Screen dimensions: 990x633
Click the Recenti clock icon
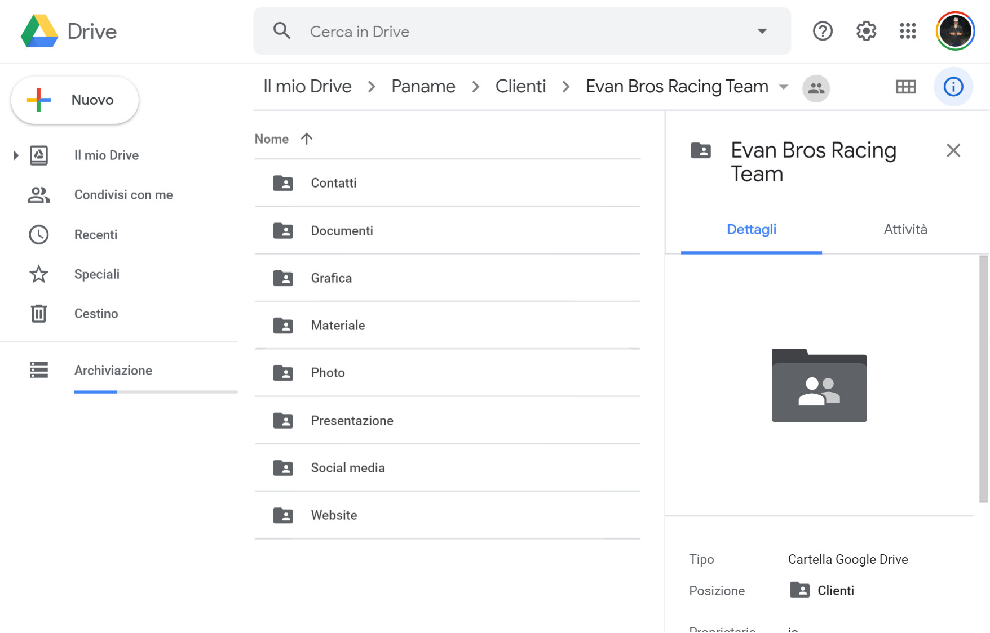click(x=38, y=235)
